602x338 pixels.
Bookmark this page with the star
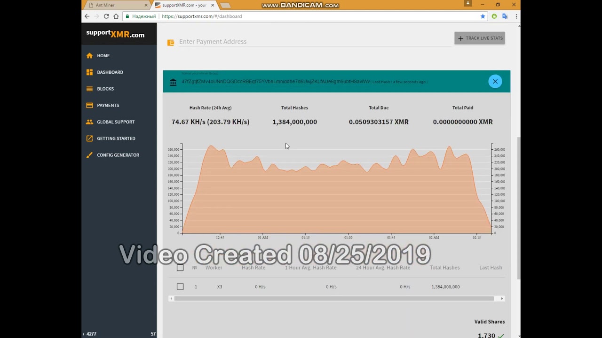tap(483, 16)
